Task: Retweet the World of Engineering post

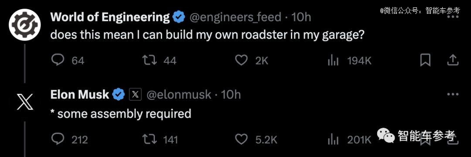Action: [150, 60]
